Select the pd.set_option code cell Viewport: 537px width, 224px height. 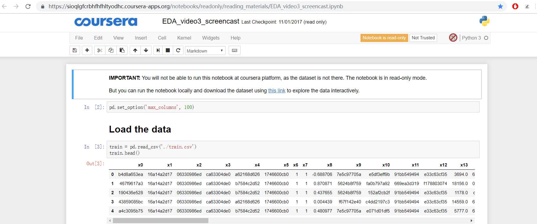(x=293, y=107)
